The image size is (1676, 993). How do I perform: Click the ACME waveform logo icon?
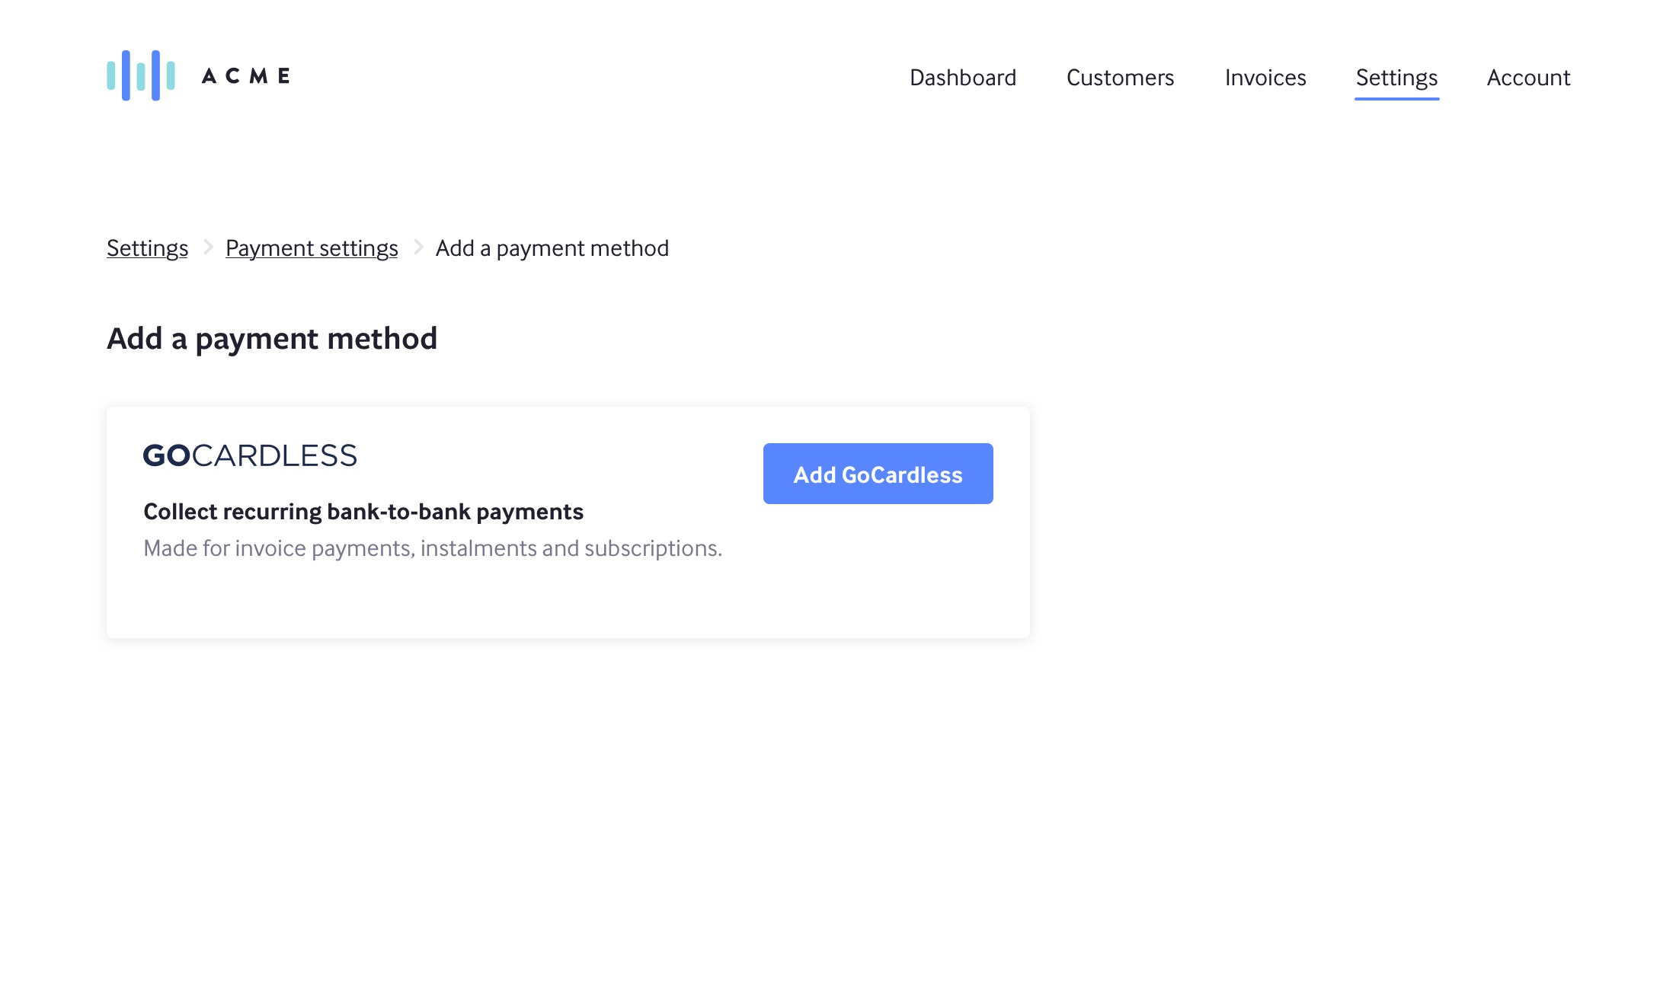pyautogui.click(x=141, y=75)
